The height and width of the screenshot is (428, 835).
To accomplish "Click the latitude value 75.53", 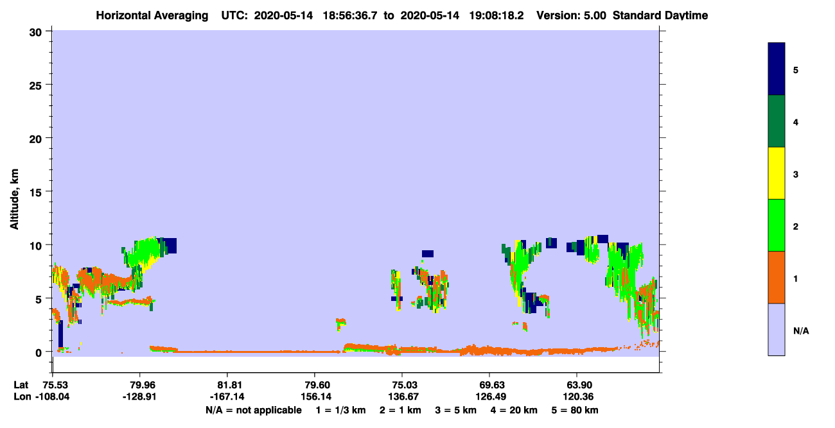I will [x=55, y=385].
